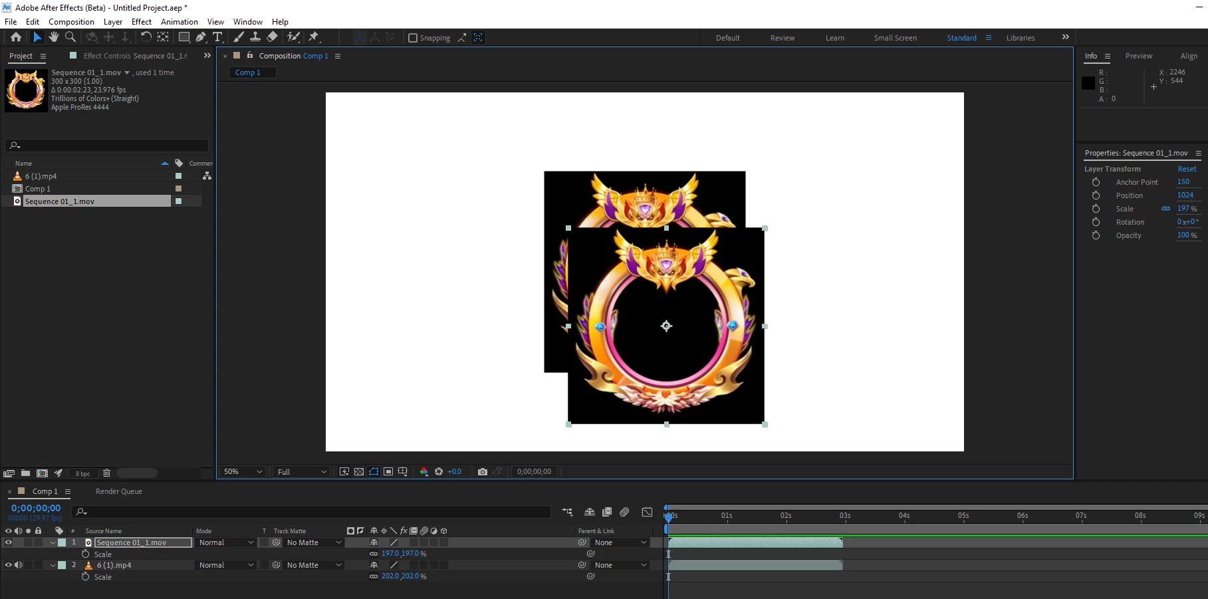Image resolution: width=1208 pixels, height=599 pixels.
Task: Collapse the 6 (1).mp4 layer properties
Action: (53, 565)
